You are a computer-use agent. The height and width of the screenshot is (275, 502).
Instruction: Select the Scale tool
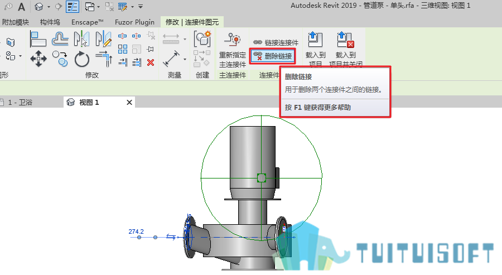point(137,49)
